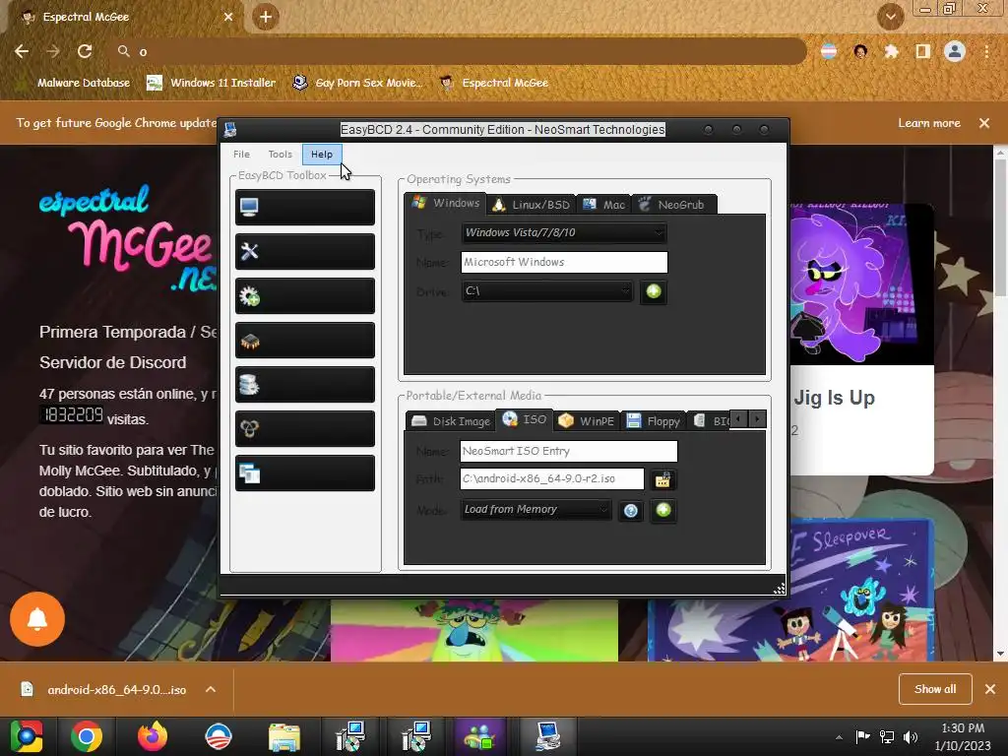Click Servidor de Discord link

[x=112, y=362]
